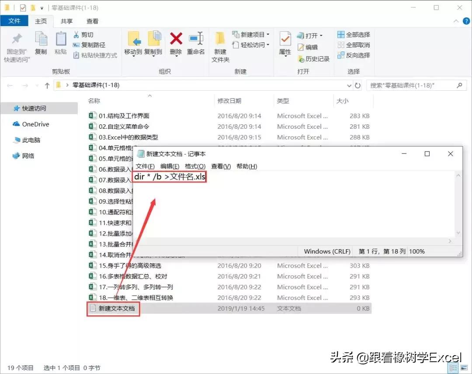Switch to the 共享 ribbon tab
The height and width of the screenshot is (374, 472).
[66, 21]
